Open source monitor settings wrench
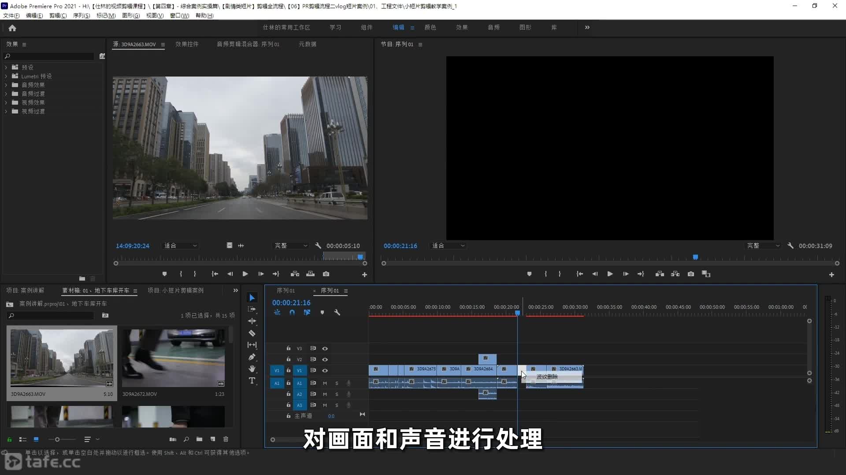 coord(318,245)
